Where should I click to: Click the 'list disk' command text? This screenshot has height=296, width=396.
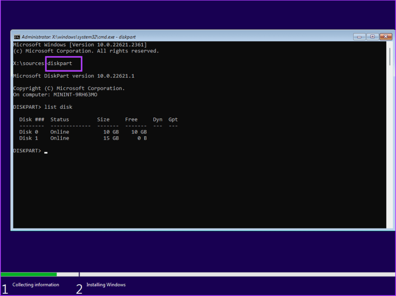59,107
